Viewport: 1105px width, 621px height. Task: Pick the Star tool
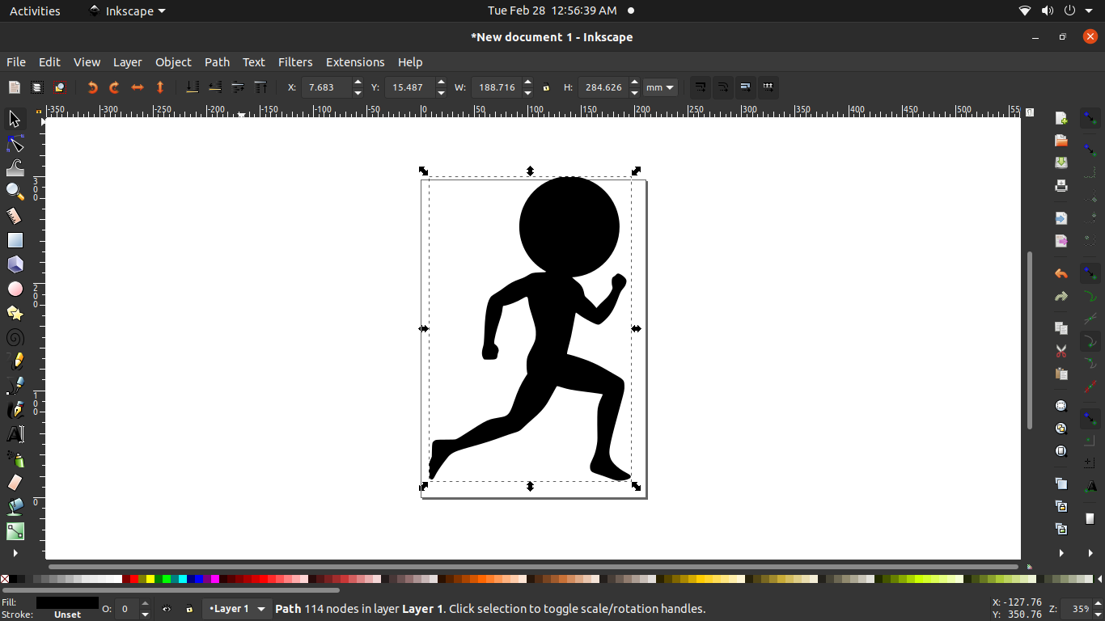click(x=14, y=313)
